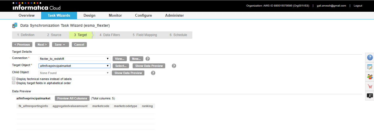Image resolution: width=374 pixels, height=133 pixels.
Task: Click the Preview All Columns button
Action: pyautogui.click(x=72, y=98)
